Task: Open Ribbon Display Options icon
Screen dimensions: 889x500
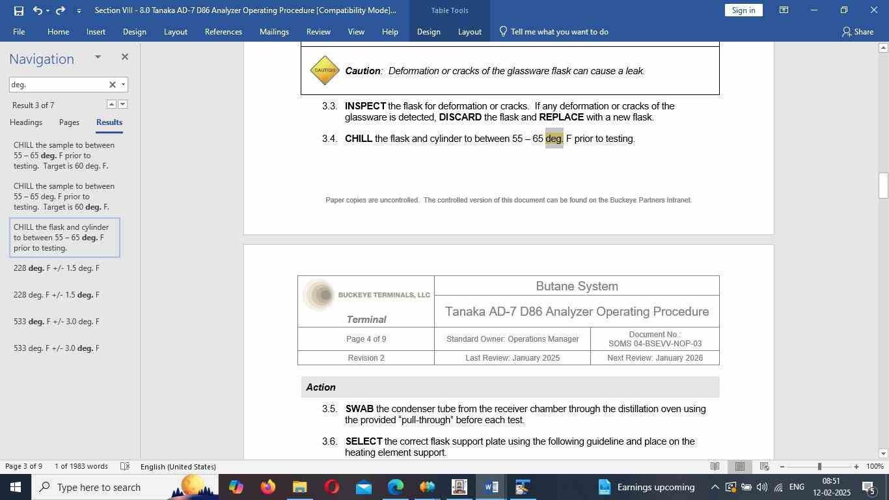Action: click(784, 10)
